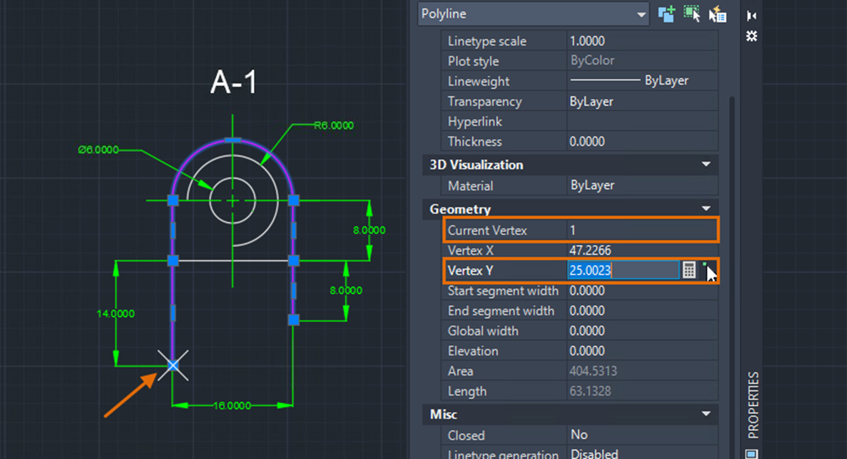Select the 16.0000 horizontal dimension text
The width and height of the screenshot is (847, 459).
tap(232, 406)
